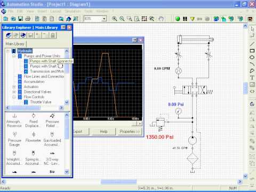The image size is (256, 192).
Task: Click the component list scroll-down arrow
Action: (67, 172)
